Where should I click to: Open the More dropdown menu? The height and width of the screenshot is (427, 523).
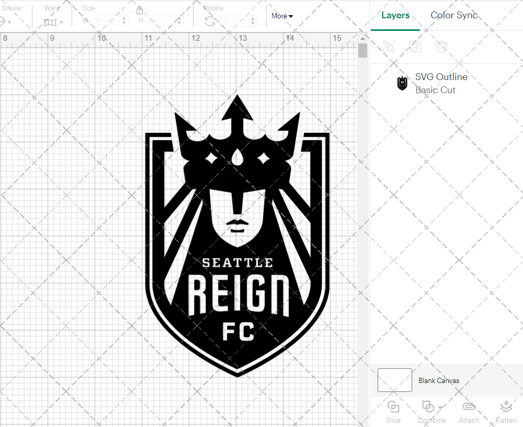(x=282, y=16)
